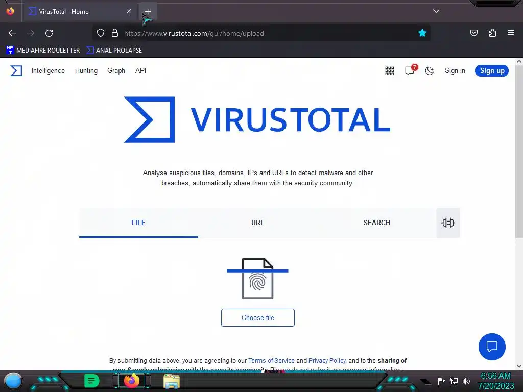The height and width of the screenshot is (392, 523).
Task: Select the VirusTotal - Home tab
Action: [80, 12]
